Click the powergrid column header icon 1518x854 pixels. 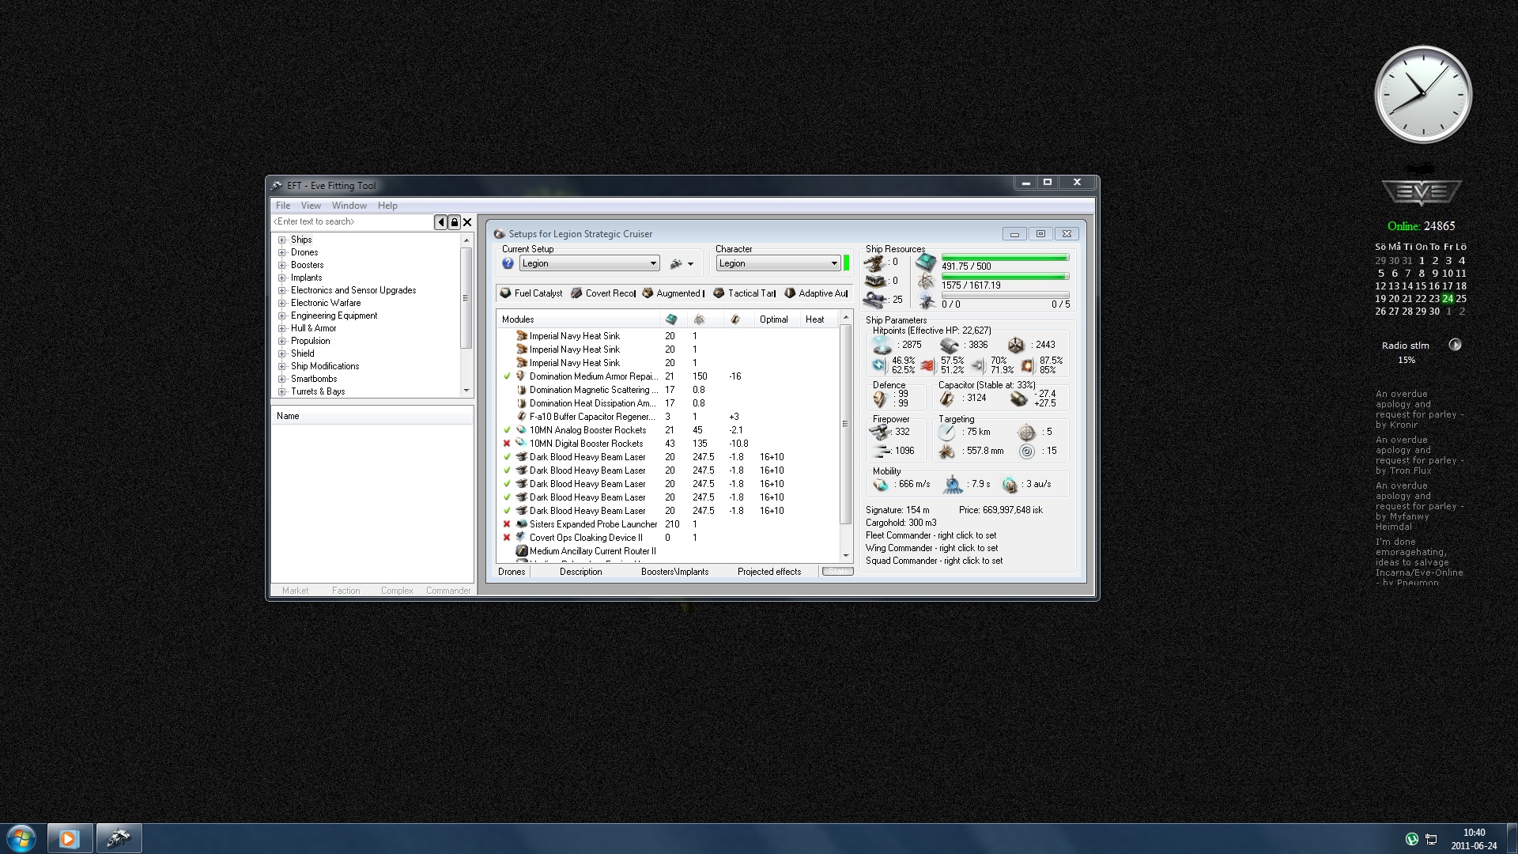click(699, 319)
